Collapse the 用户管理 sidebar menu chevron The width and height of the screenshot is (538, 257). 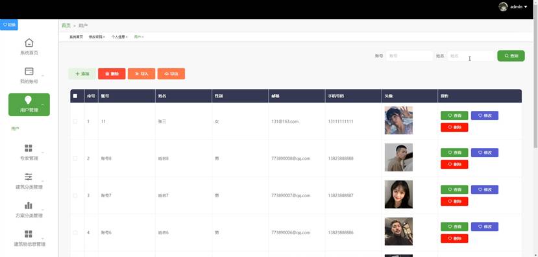point(43,104)
